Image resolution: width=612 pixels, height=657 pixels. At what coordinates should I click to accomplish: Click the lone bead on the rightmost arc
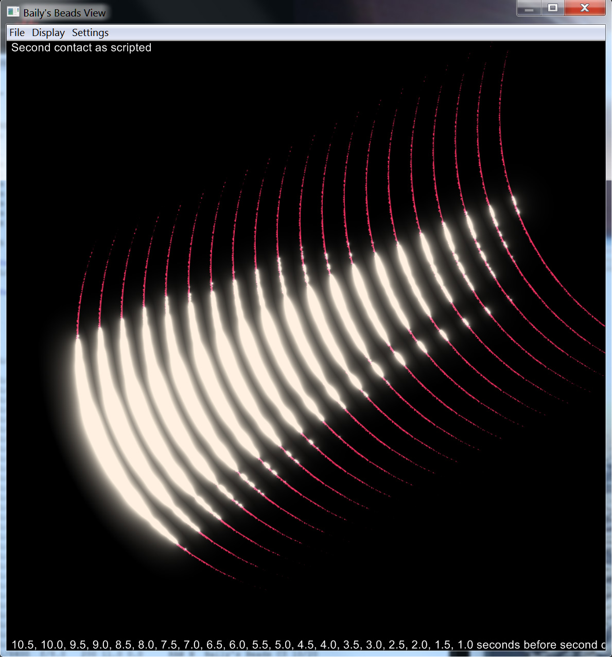pos(515,204)
